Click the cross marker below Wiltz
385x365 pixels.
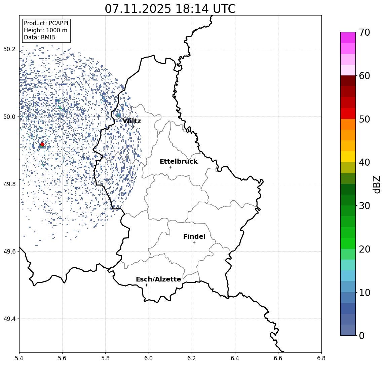(133, 127)
